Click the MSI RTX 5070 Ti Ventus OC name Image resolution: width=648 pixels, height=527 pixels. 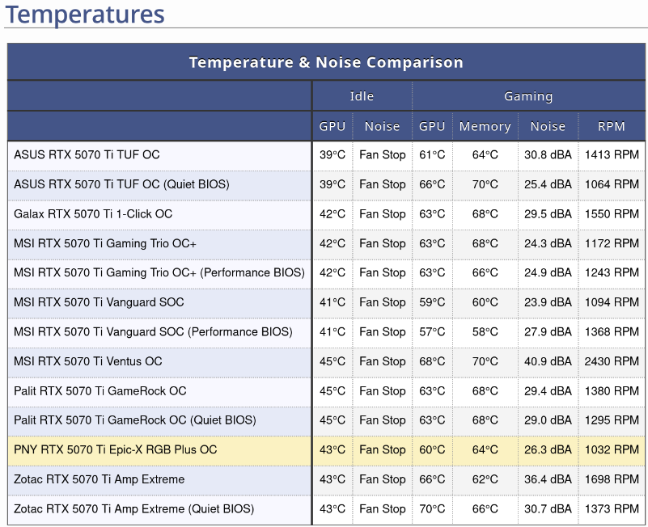[88, 361]
